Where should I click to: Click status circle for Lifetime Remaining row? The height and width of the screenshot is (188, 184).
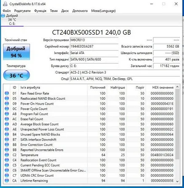click(x=7, y=180)
